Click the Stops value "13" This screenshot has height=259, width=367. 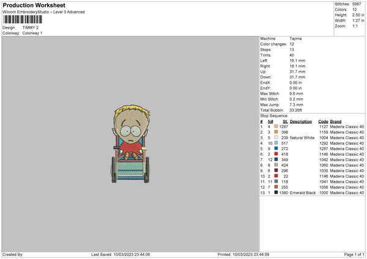pos(292,49)
